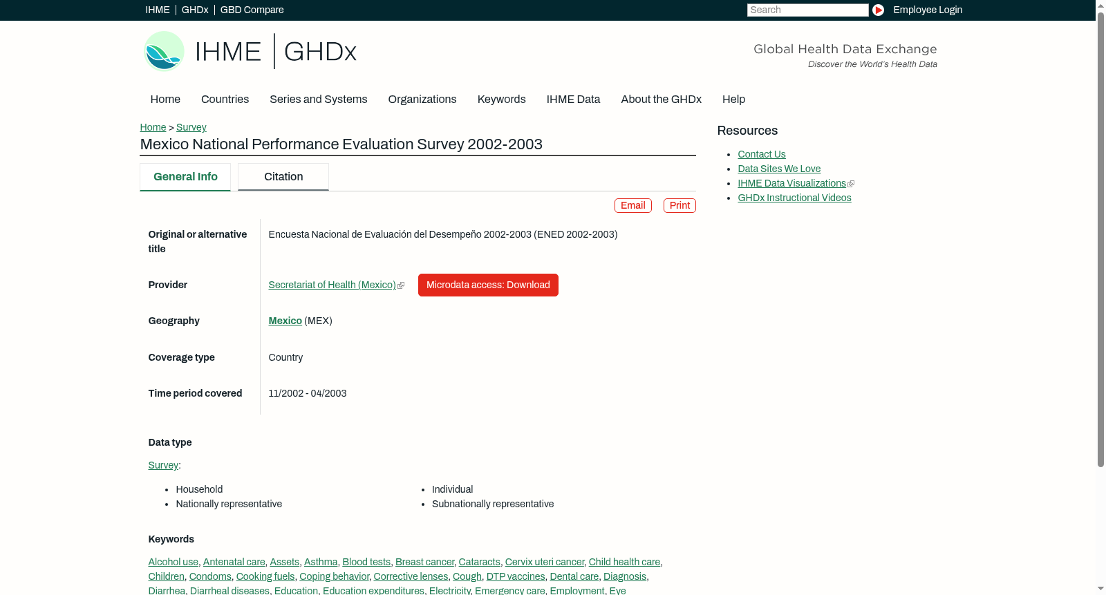Click the DTP vaccines keyword
This screenshot has width=1106, height=595.
click(516, 576)
